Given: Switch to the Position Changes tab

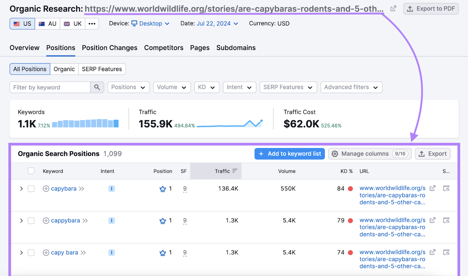Looking at the screenshot, I should 109,48.
